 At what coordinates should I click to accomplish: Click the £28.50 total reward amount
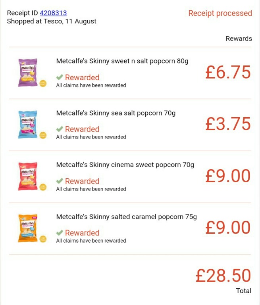(x=223, y=276)
